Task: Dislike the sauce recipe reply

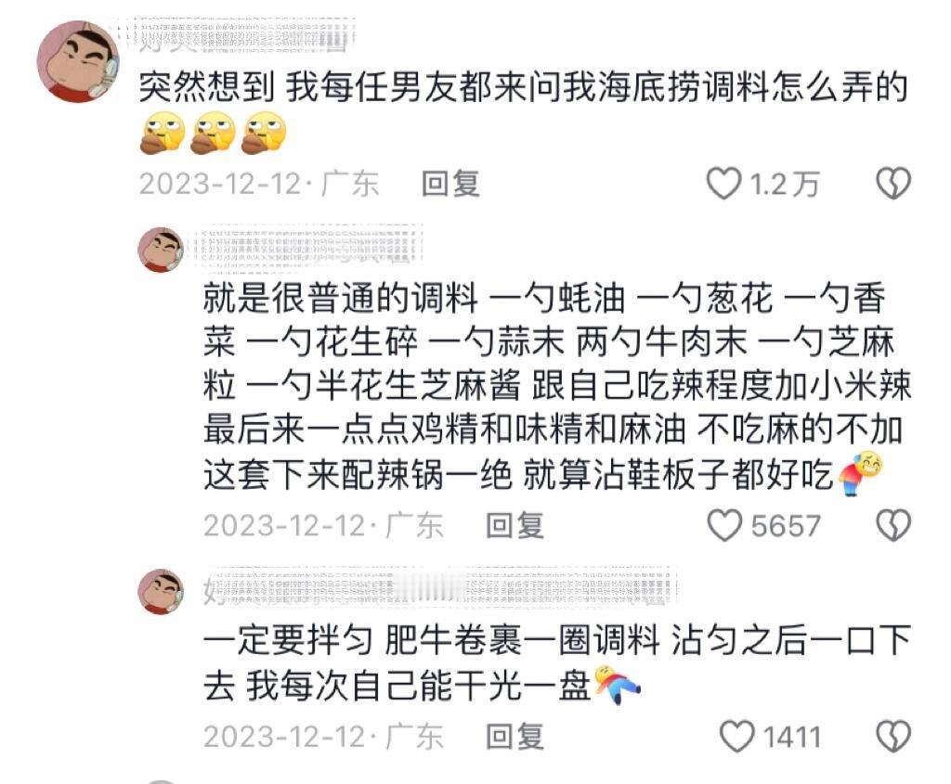Action: [x=894, y=525]
